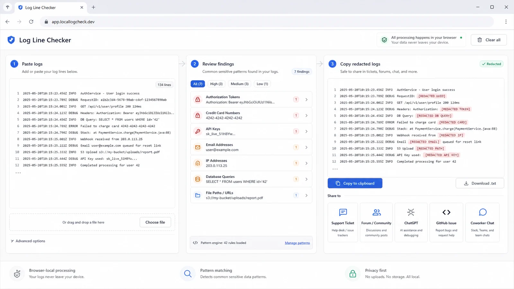The image size is (514, 289).
Task: Click Copy to clipboard
Action: click(x=355, y=183)
